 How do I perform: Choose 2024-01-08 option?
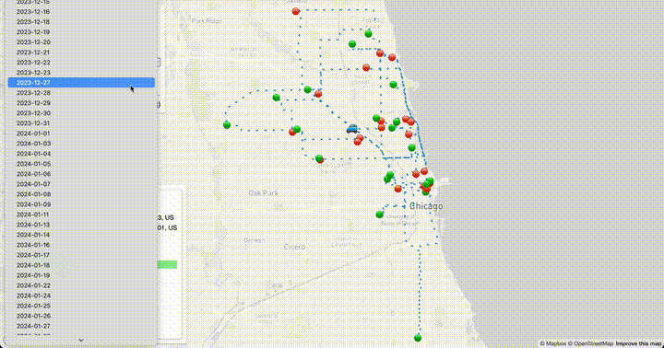[81, 194]
